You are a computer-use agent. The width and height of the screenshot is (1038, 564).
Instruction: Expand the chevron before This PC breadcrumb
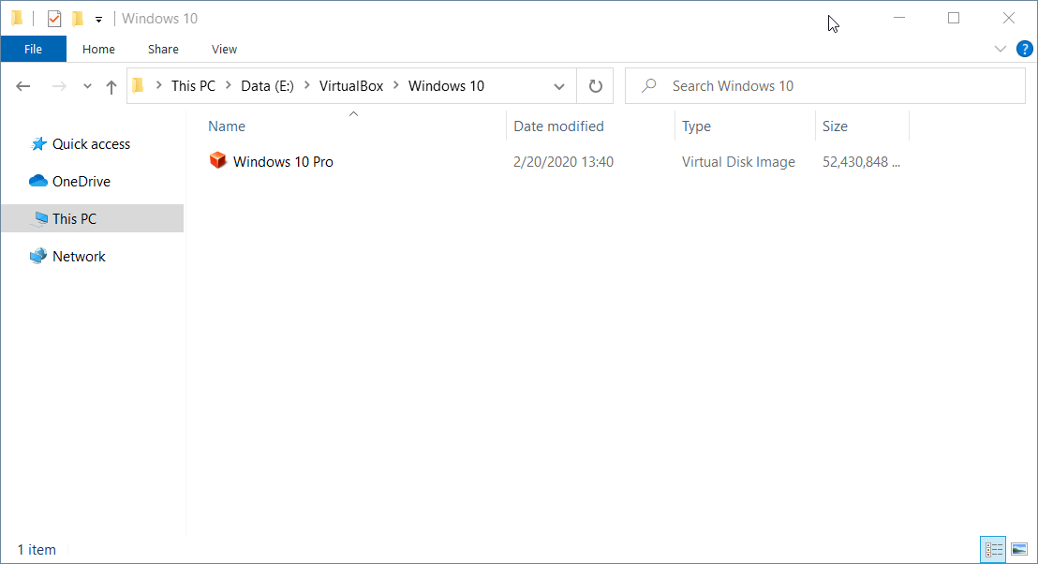click(159, 85)
